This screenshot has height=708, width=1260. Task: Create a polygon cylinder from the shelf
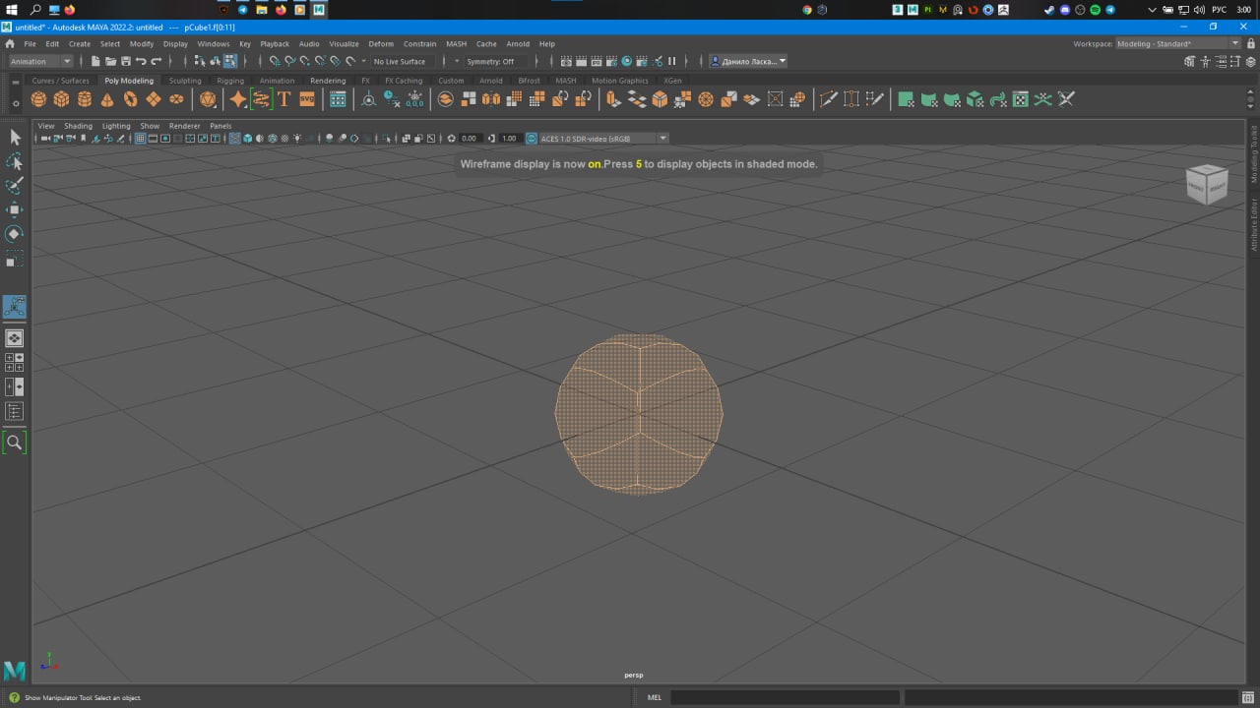pyautogui.click(x=85, y=99)
